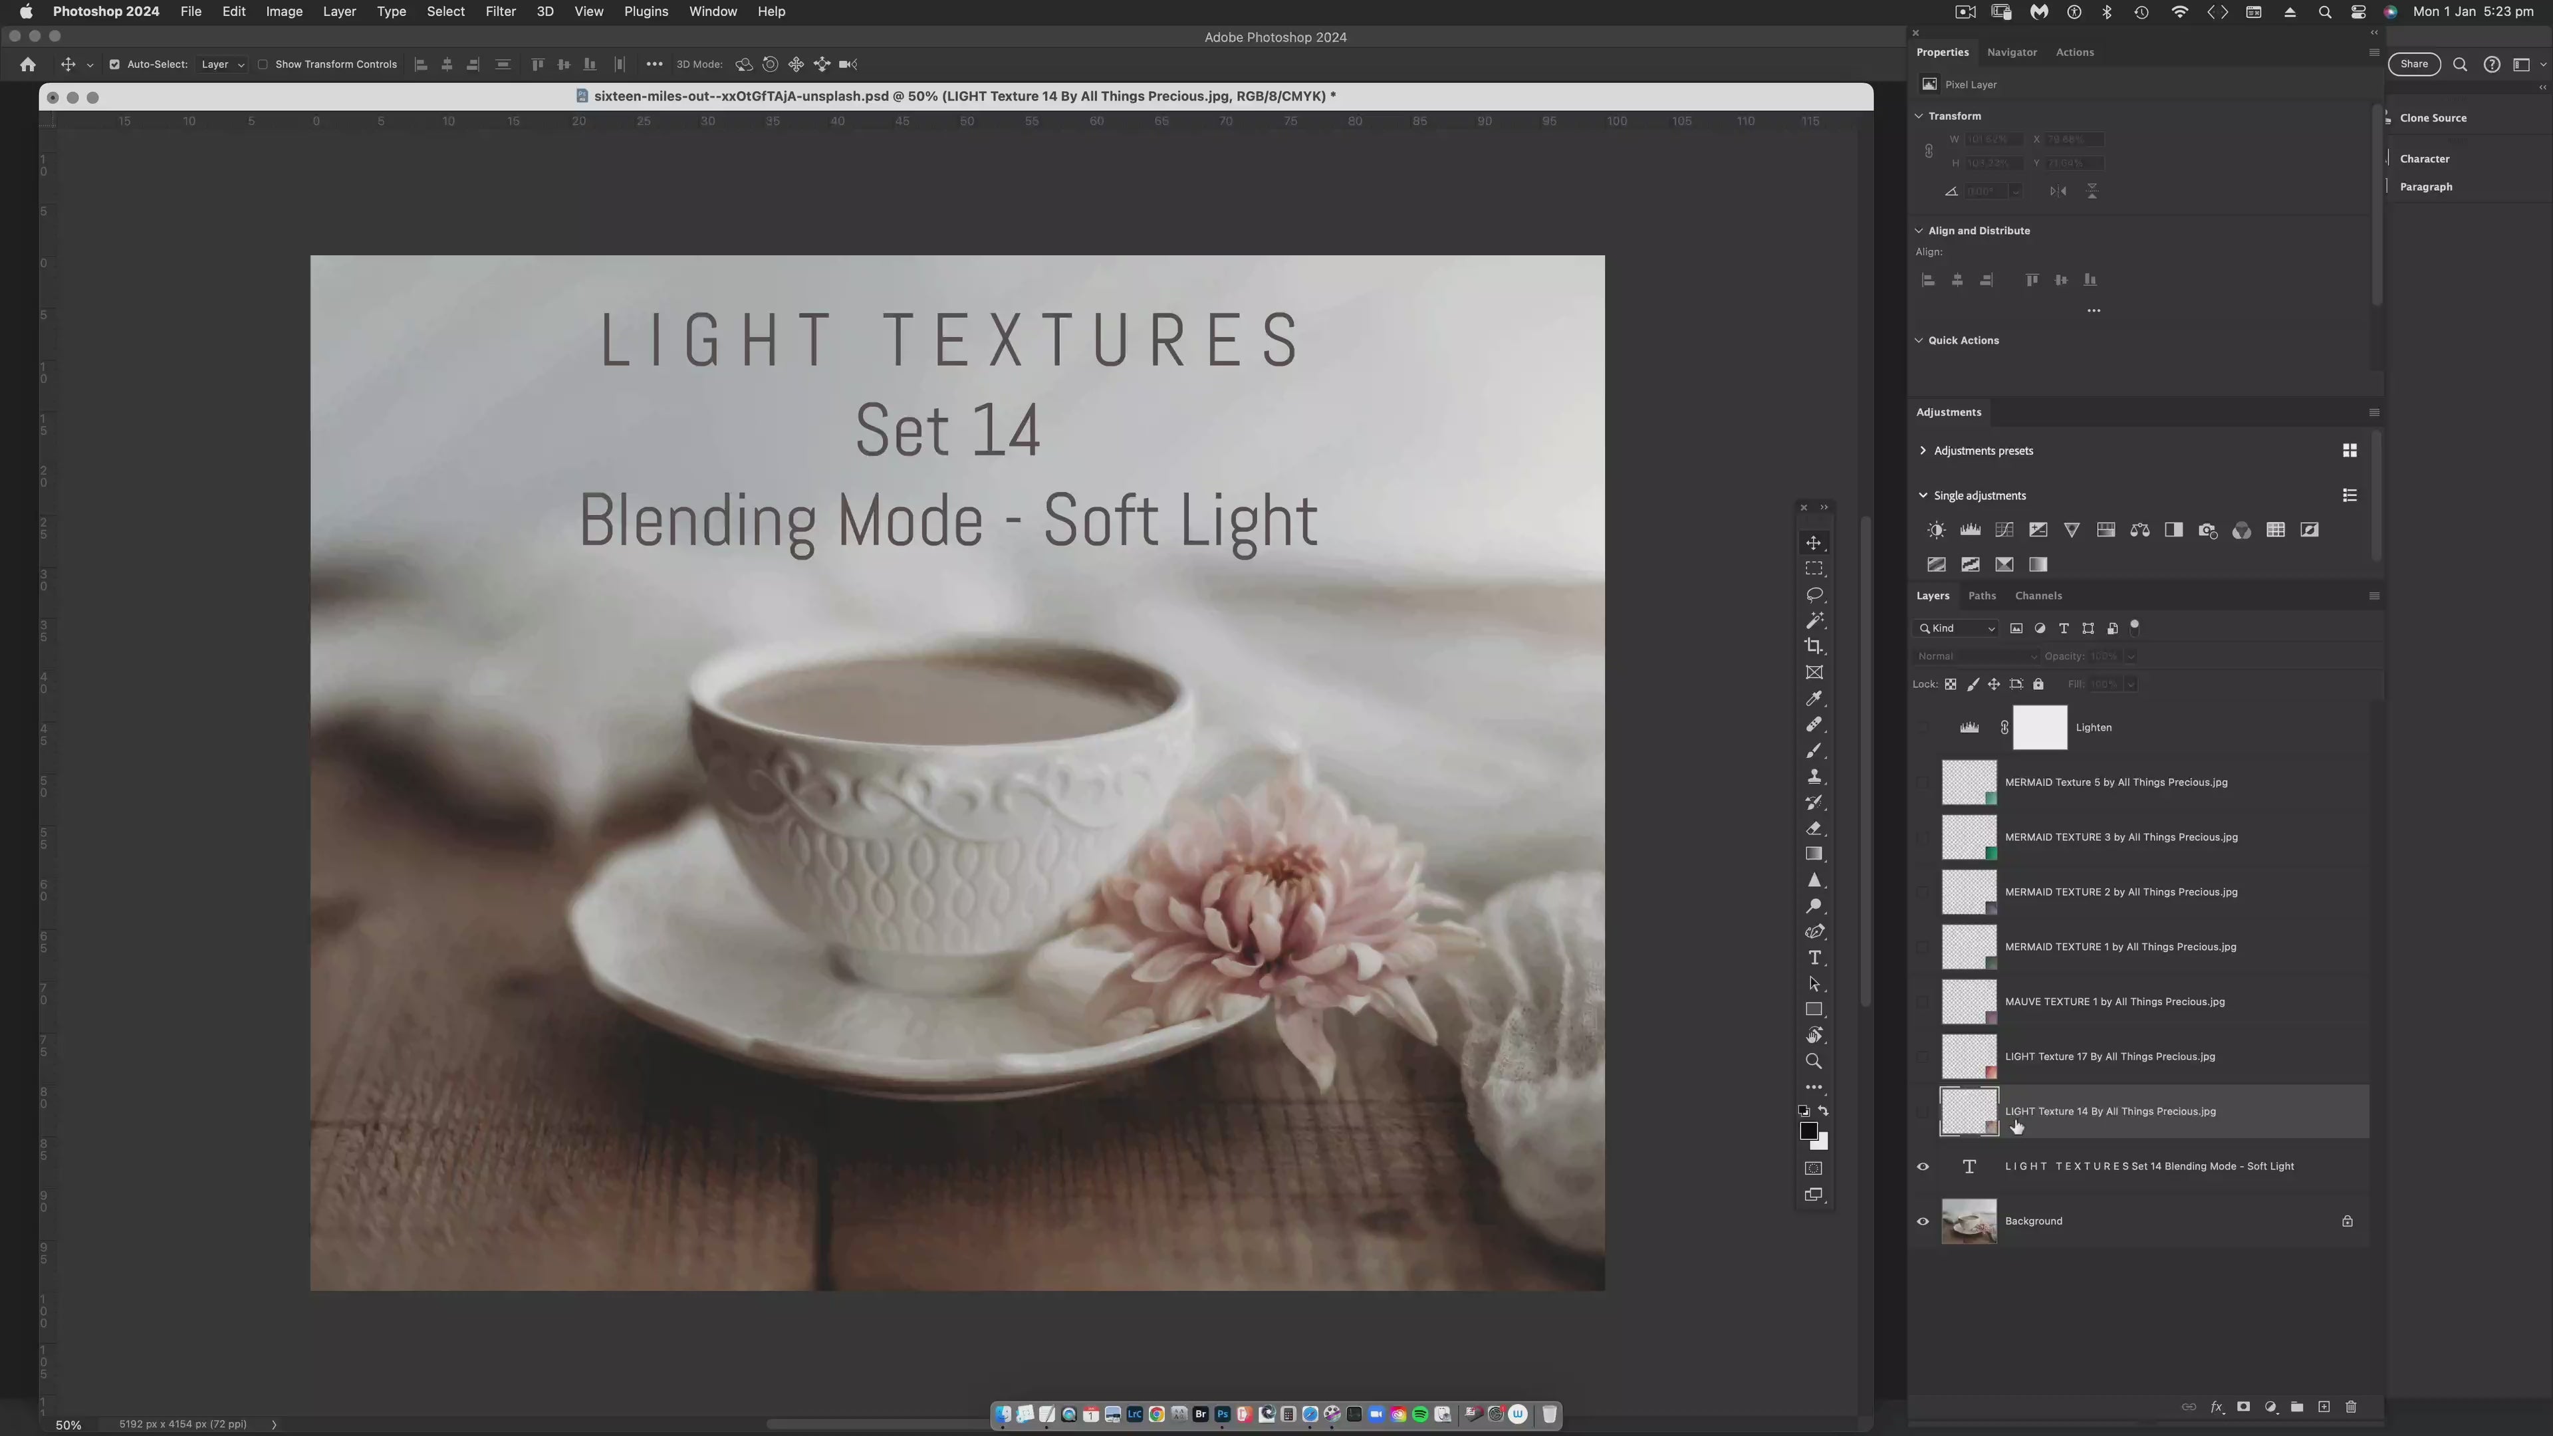Image resolution: width=2553 pixels, height=1436 pixels.
Task: Open the Filter menu
Action: (x=499, y=12)
